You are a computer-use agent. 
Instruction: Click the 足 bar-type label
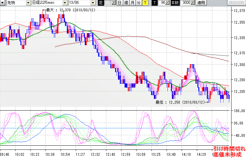(x=101, y=3)
